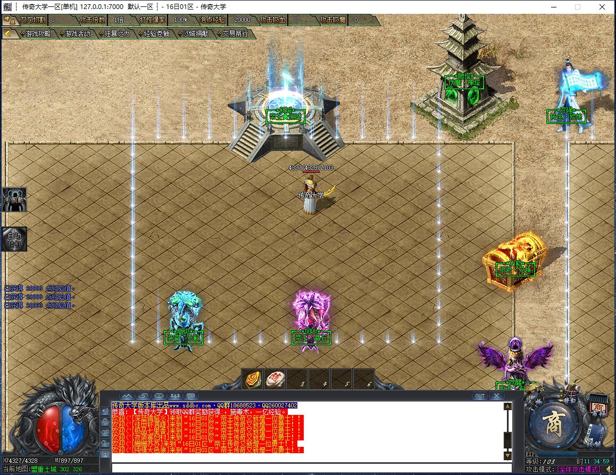
Task: Click empty hotbar slot 6
Action: click(x=364, y=379)
